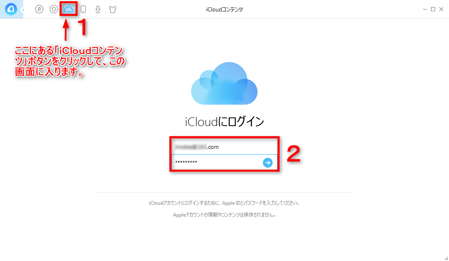Open the download icon in the toolbar

[98, 9]
